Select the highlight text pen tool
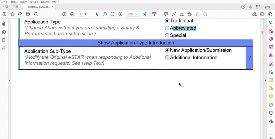Screen dimensions: 275x139 pos(174,14)
